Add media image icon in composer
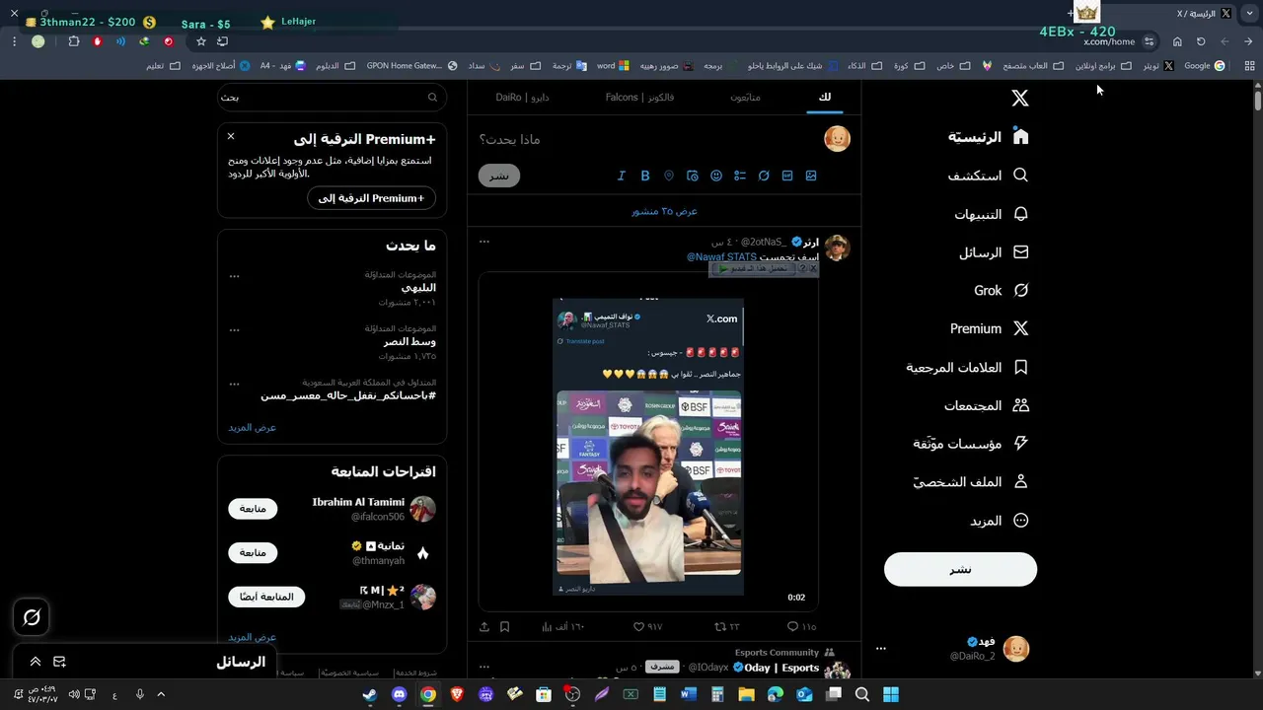 coord(811,176)
